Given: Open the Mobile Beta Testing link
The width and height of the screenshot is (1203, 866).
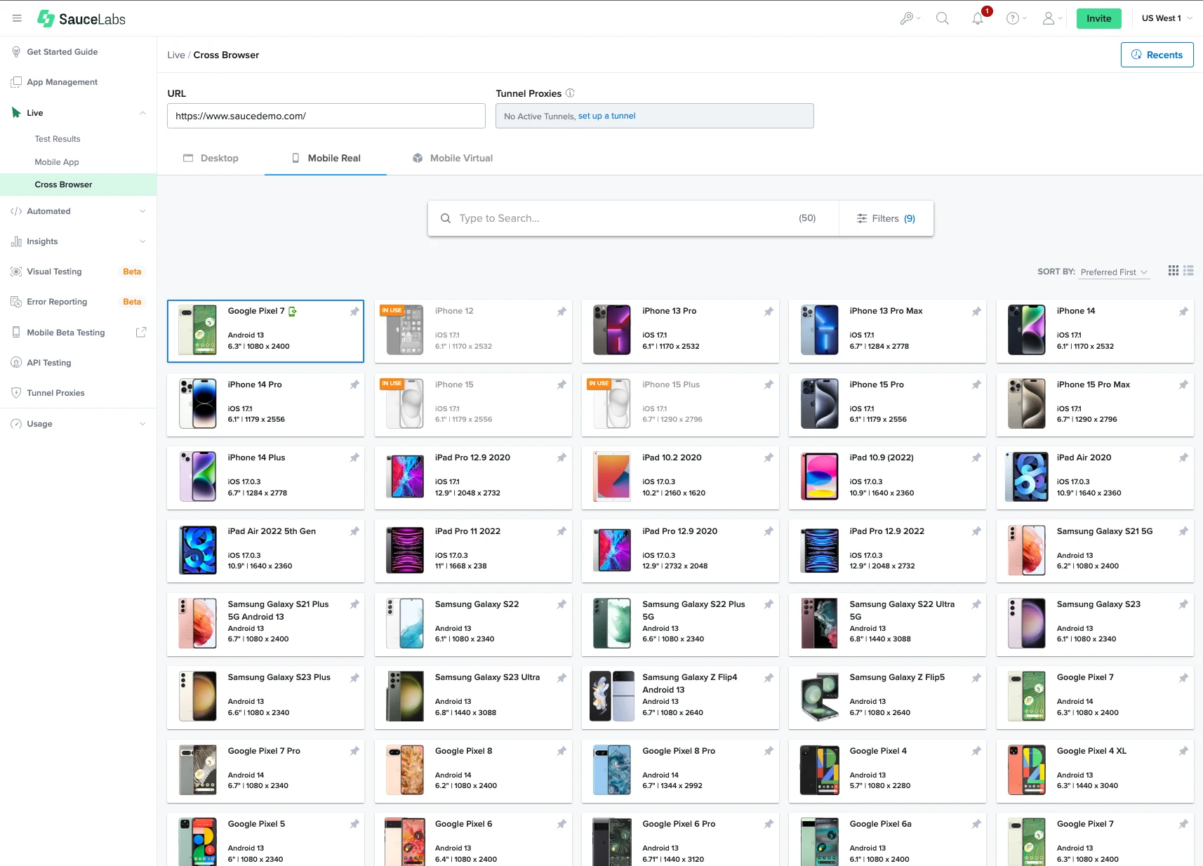Looking at the screenshot, I should [66, 333].
